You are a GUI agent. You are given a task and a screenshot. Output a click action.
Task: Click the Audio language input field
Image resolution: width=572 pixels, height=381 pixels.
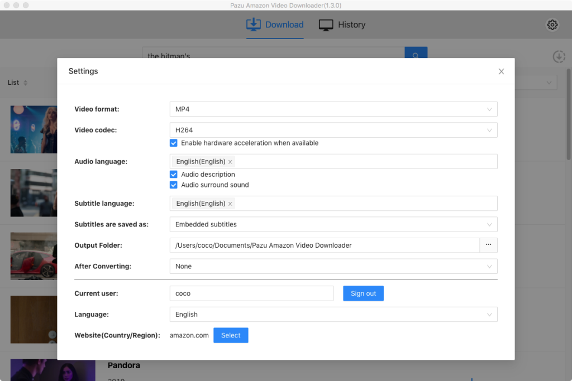coord(333,161)
